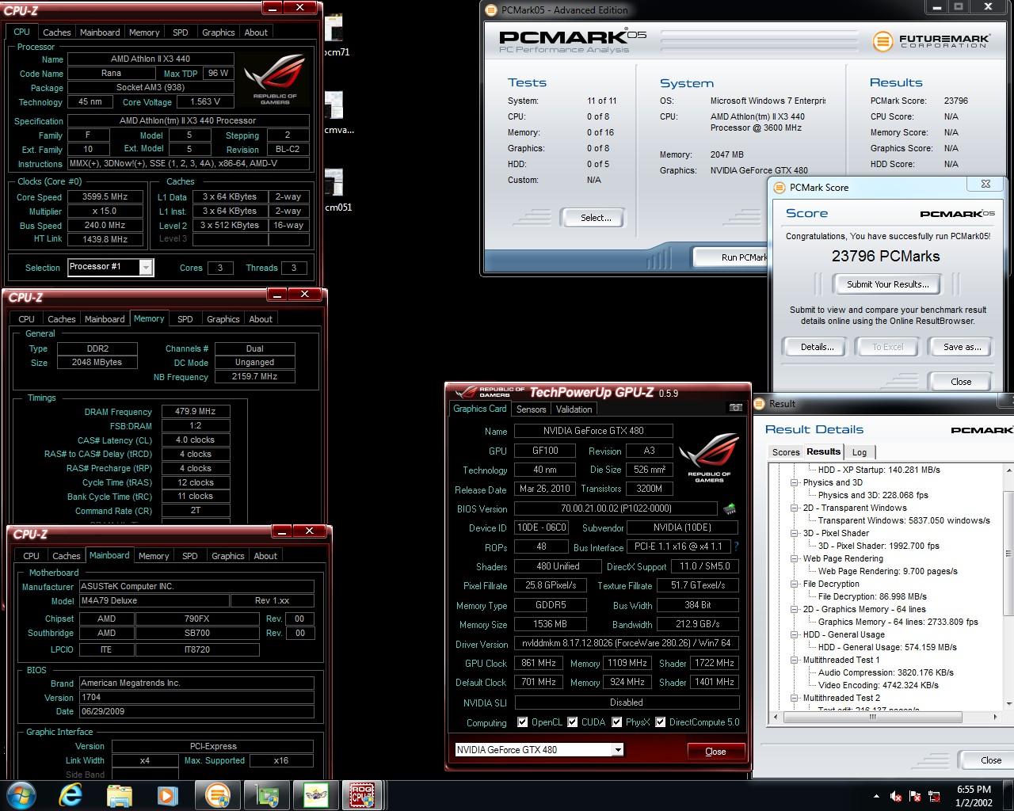Screen dimensions: 1014x811
Task: Click Submit Your Results... button
Action: tap(888, 284)
